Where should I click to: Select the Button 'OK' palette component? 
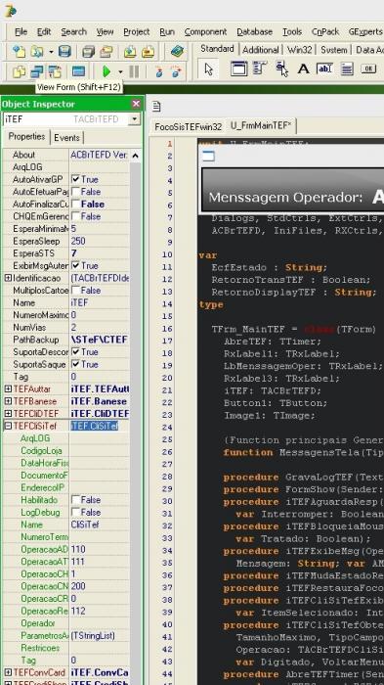click(368, 68)
